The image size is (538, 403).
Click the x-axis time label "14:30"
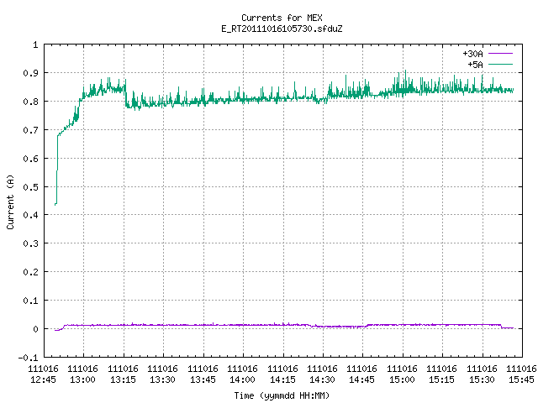click(x=322, y=379)
